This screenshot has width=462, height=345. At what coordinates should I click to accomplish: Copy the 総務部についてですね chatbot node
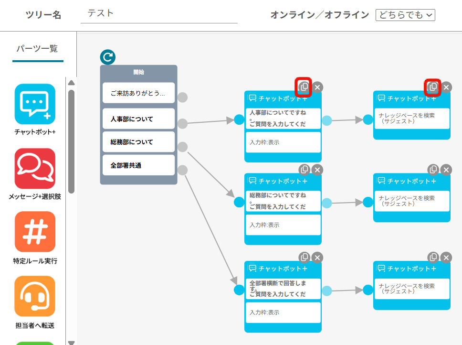coord(304,170)
